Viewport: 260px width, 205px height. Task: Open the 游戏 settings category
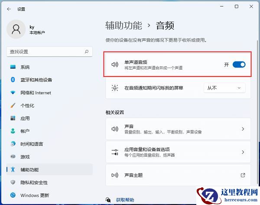[49, 157]
